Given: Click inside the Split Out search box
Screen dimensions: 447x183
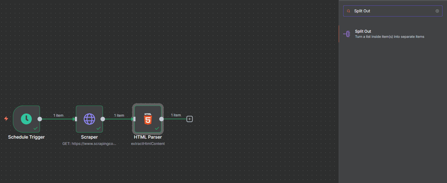Looking at the screenshot, I should 393,11.
